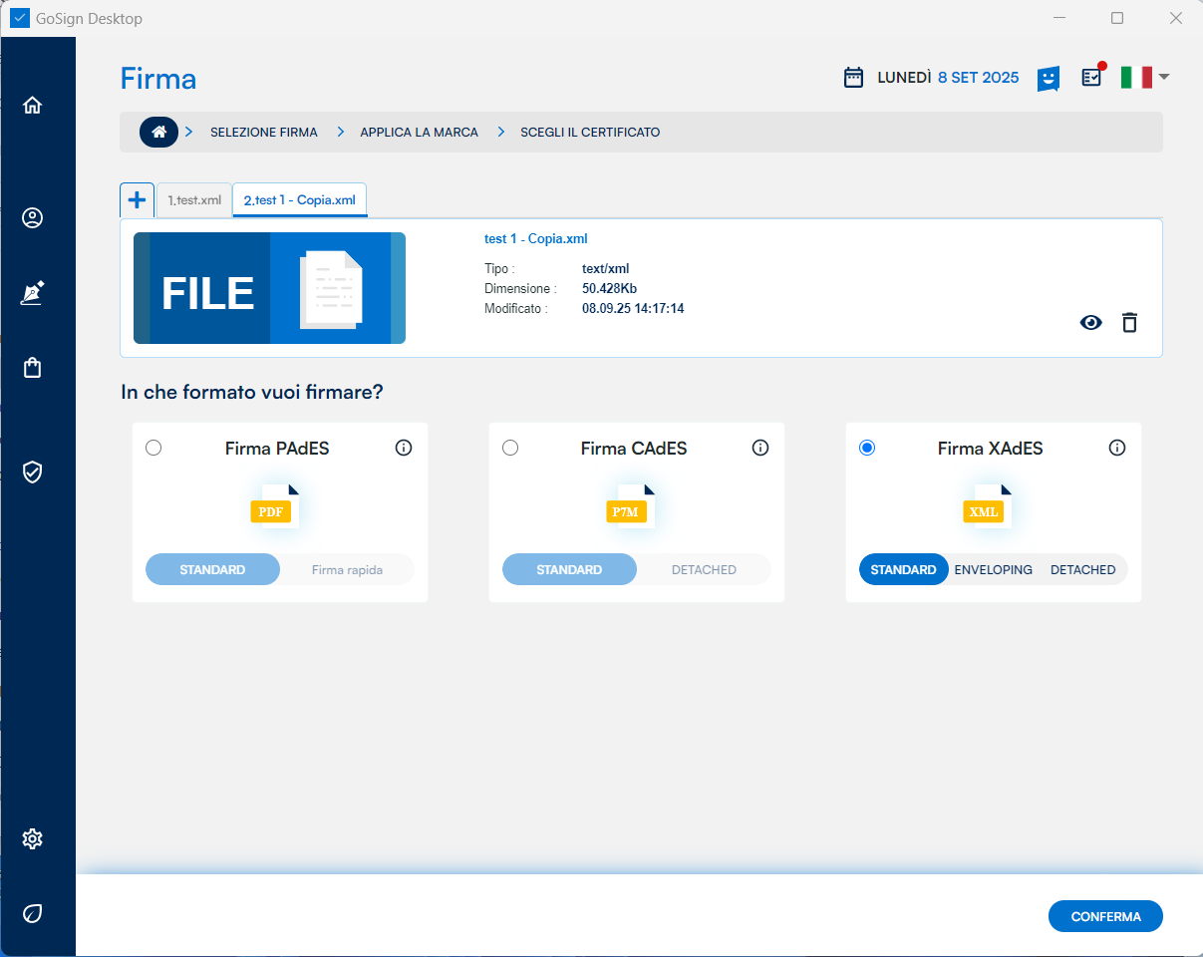Select the signature pen sidebar icon
This screenshot has height=957, width=1203.
(x=33, y=293)
